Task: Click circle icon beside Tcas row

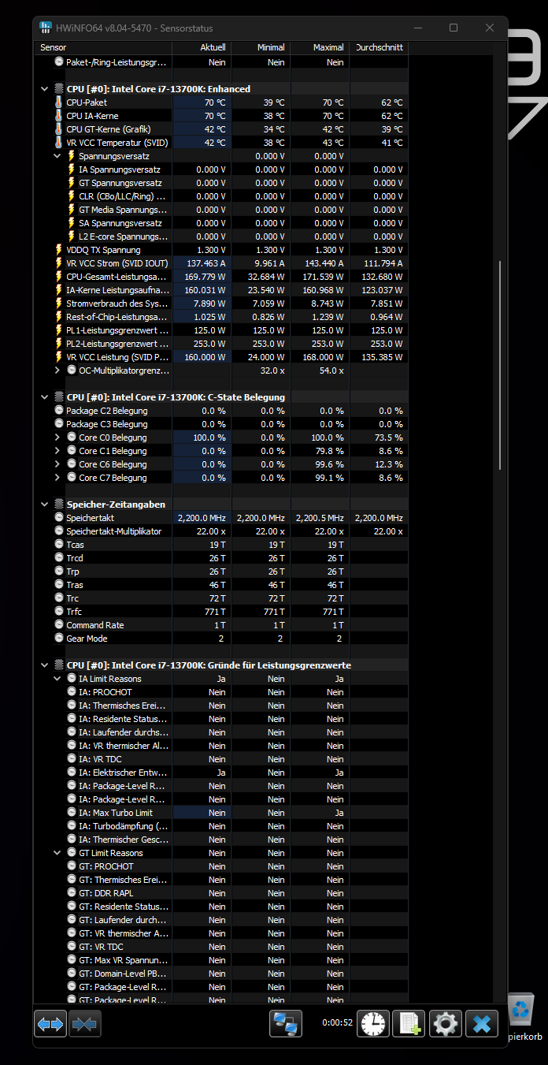Action: (59, 545)
